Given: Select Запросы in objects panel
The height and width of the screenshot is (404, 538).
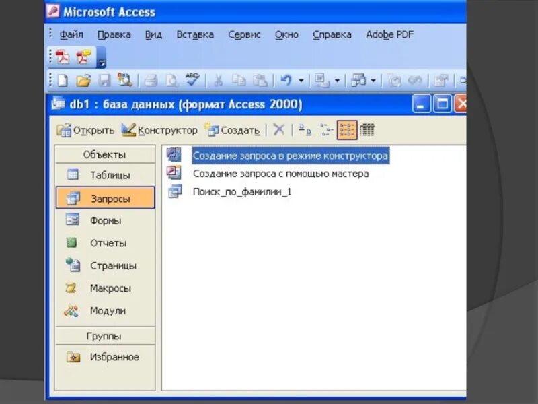Looking at the screenshot, I should (x=106, y=197).
